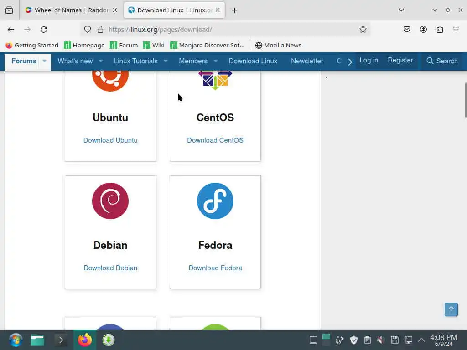Click the Log in link
Image resolution: width=467 pixels, height=350 pixels.
(x=368, y=60)
